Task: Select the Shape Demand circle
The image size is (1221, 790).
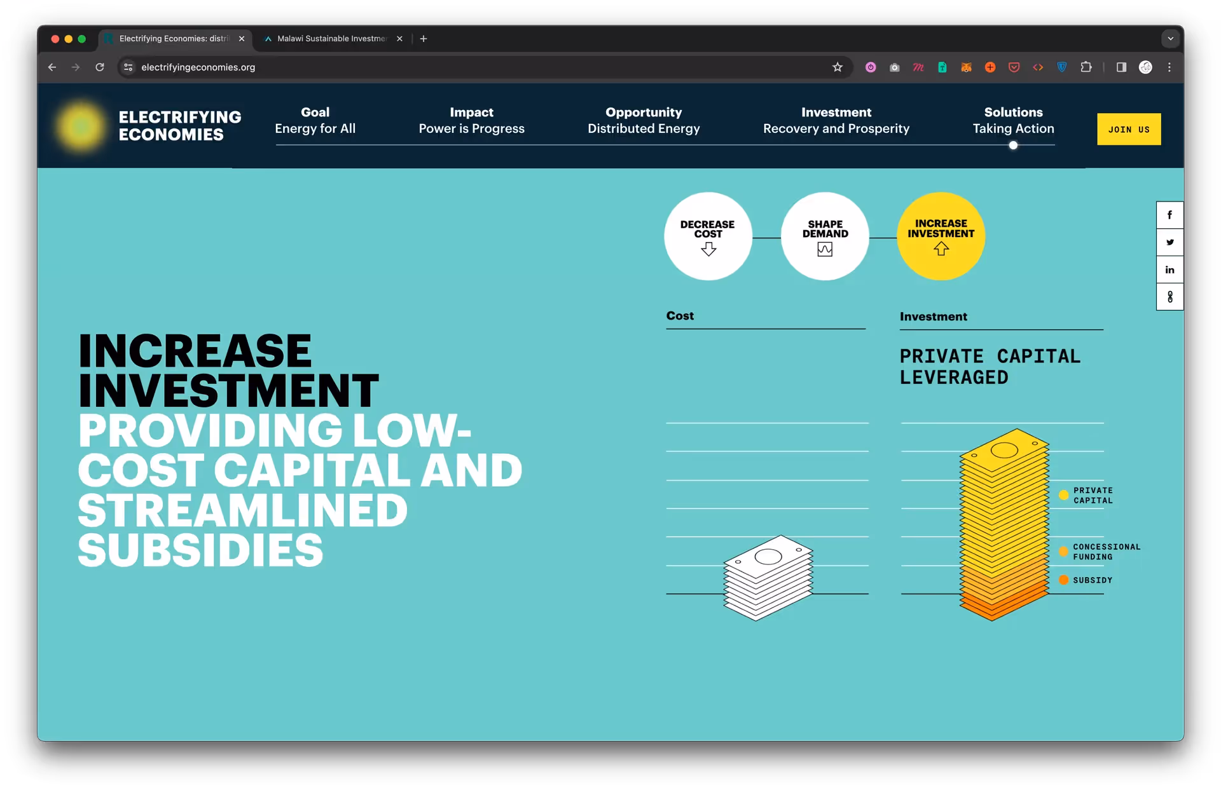Action: tap(825, 236)
